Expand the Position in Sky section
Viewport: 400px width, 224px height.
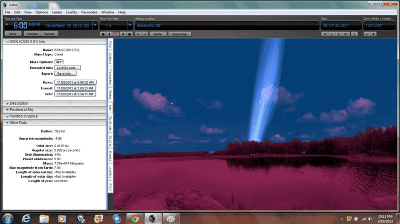(x=7, y=110)
